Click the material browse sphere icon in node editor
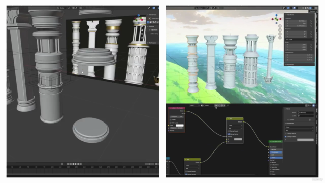This screenshot has width=325, height=183. point(202,106)
